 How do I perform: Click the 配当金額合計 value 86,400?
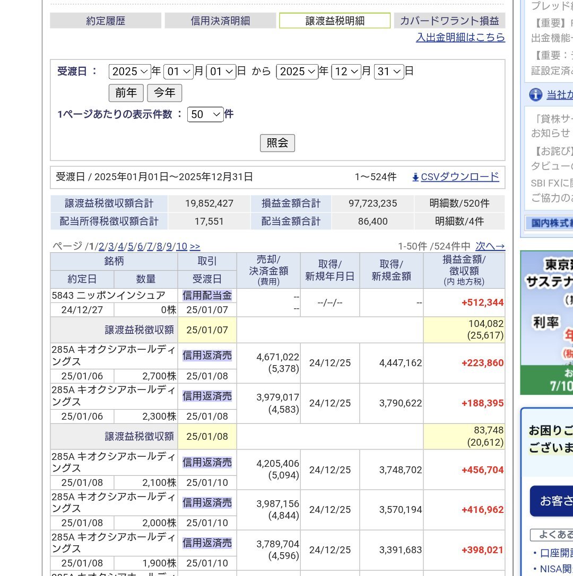pyautogui.click(x=372, y=221)
